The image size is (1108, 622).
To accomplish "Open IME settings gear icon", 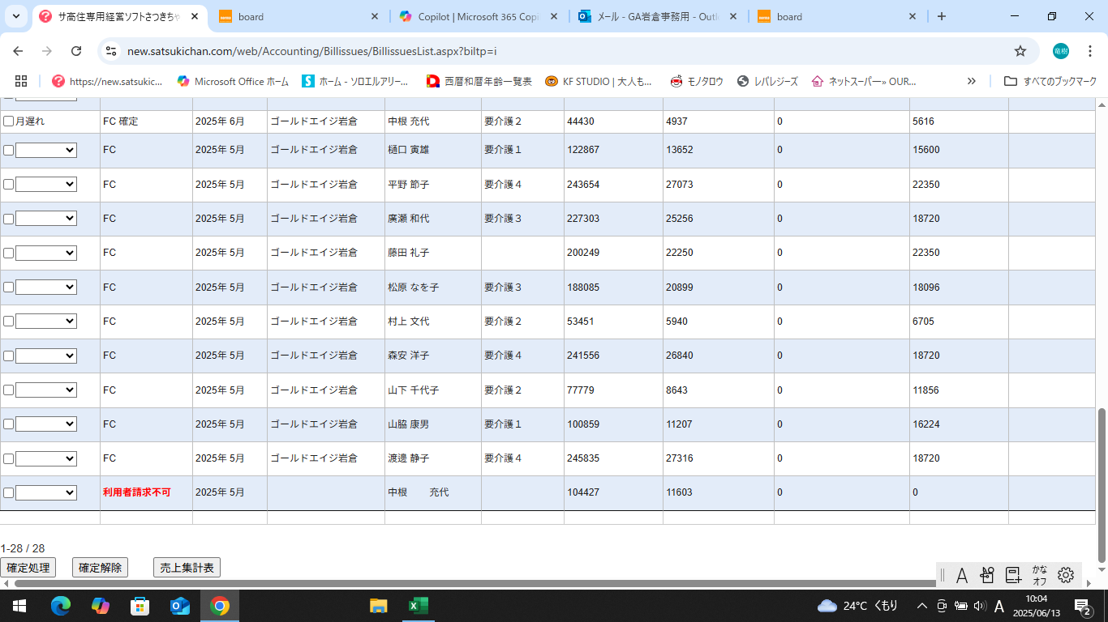I will tap(1066, 575).
